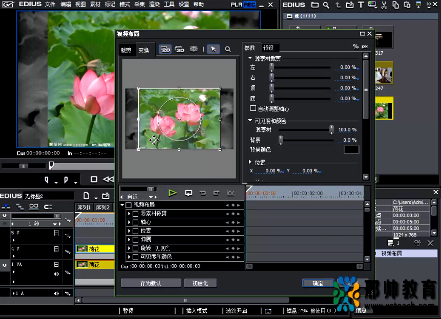Click the 存为默认 button
The height and width of the screenshot is (319, 441).
point(151,283)
